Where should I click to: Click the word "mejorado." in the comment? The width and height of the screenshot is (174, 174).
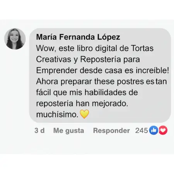pyautogui.click(x=110, y=104)
